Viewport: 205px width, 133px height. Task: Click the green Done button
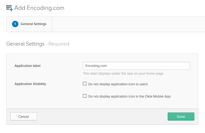coord(181,116)
